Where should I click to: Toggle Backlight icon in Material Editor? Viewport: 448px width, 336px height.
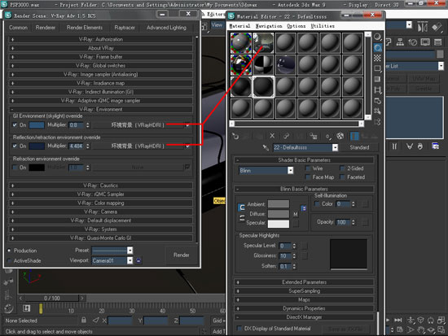click(x=377, y=47)
